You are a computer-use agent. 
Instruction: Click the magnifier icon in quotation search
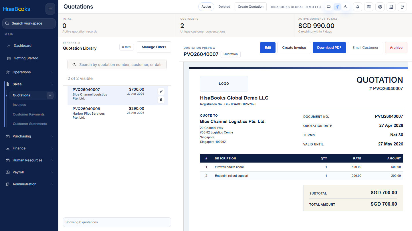(74, 65)
